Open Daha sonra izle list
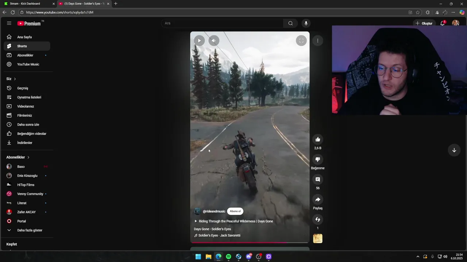The height and width of the screenshot is (262, 467). pyautogui.click(x=27, y=124)
